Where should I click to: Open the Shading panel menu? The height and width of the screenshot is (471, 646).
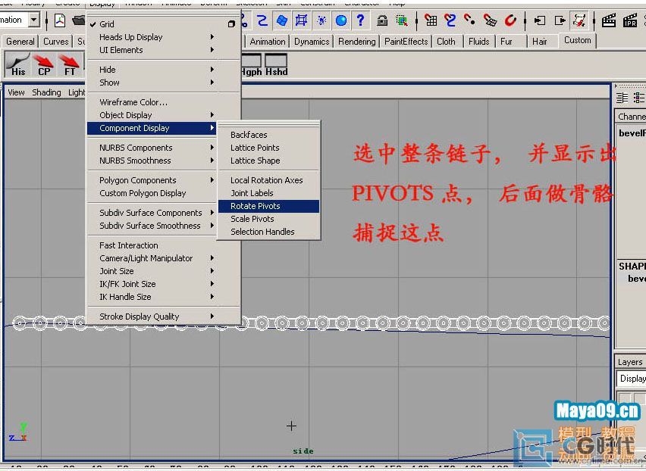click(x=46, y=92)
